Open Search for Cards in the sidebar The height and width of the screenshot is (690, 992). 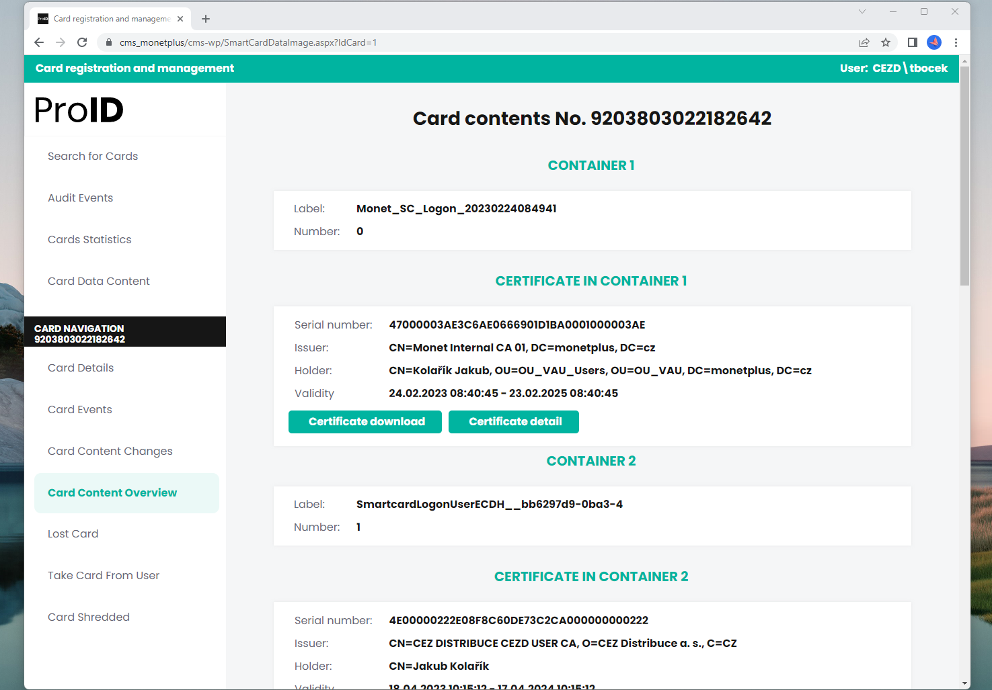(93, 156)
